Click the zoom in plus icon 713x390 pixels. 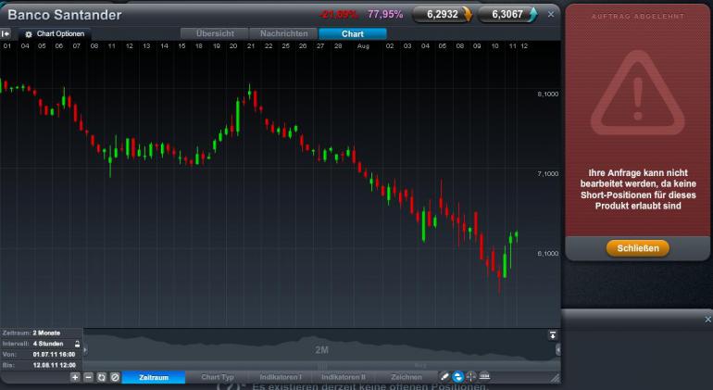click(75, 377)
